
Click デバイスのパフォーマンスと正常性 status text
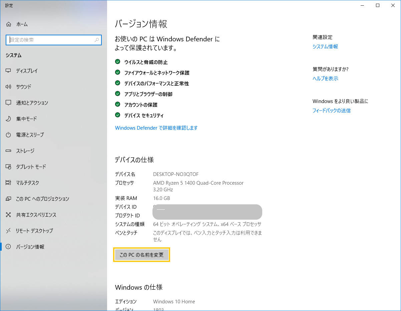click(157, 84)
